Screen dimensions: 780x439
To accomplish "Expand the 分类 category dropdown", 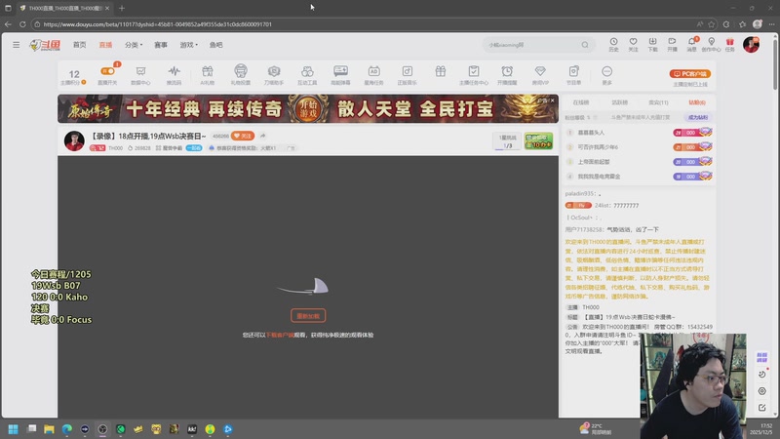I will coord(134,45).
